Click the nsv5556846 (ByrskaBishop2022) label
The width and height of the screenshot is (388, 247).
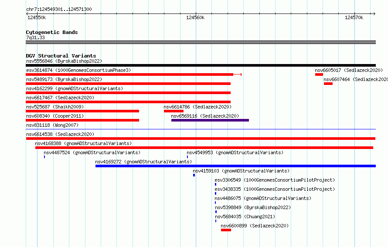pyautogui.click(x=64, y=61)
